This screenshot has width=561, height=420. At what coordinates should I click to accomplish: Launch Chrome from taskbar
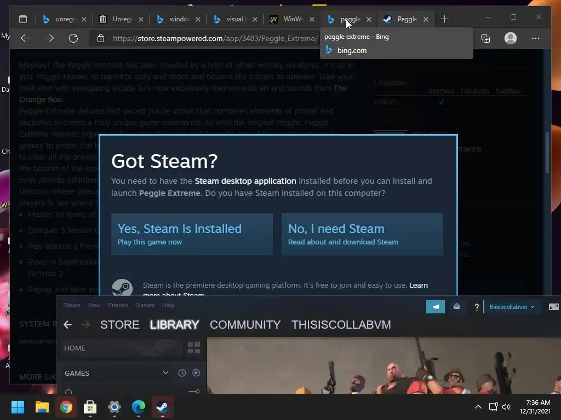click(x=66, y=407)
